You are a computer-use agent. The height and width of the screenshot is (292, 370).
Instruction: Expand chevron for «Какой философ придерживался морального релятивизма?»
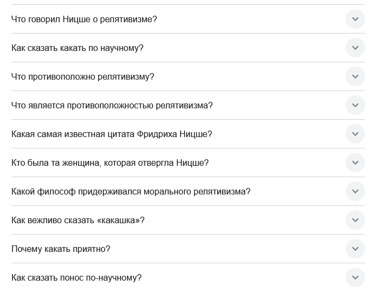(355, 191)
